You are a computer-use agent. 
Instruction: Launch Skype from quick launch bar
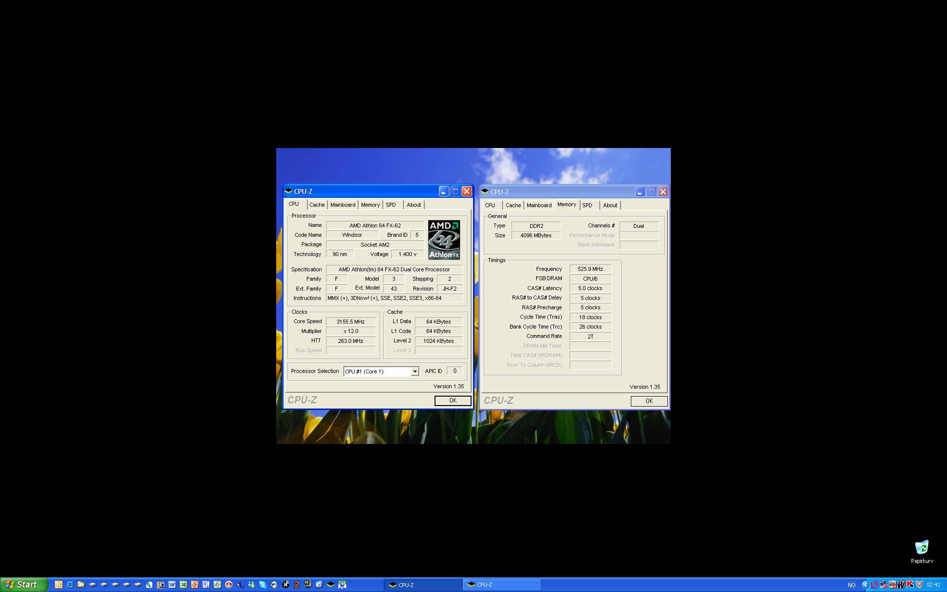263,585
